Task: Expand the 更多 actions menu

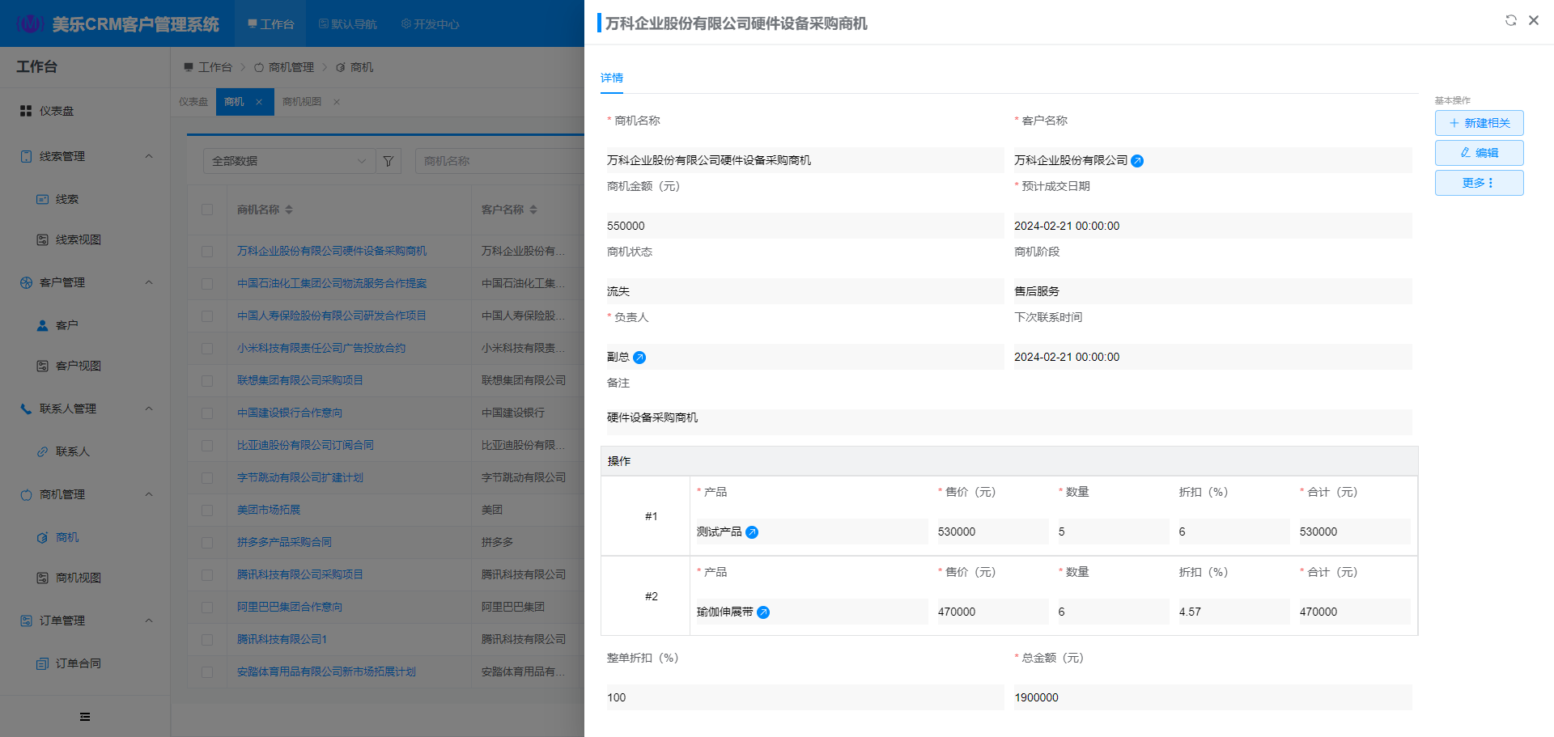Action: pos(1479,183)
